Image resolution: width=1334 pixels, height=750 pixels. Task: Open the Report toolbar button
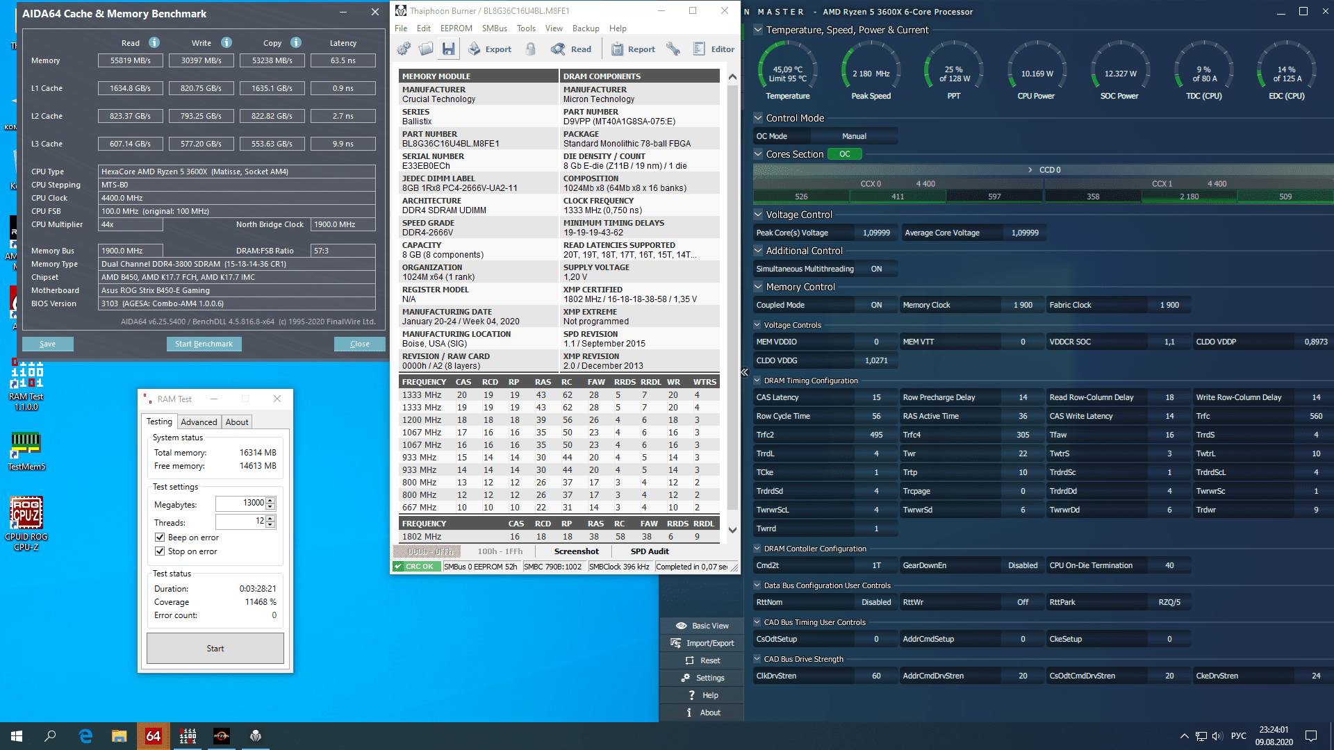point(633,49)
